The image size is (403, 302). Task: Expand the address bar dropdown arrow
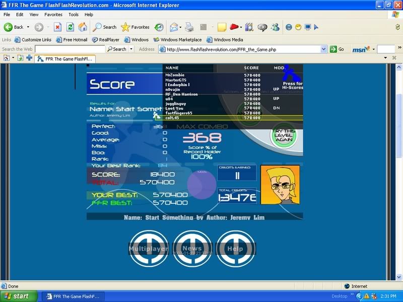click(x=324, y=49)
